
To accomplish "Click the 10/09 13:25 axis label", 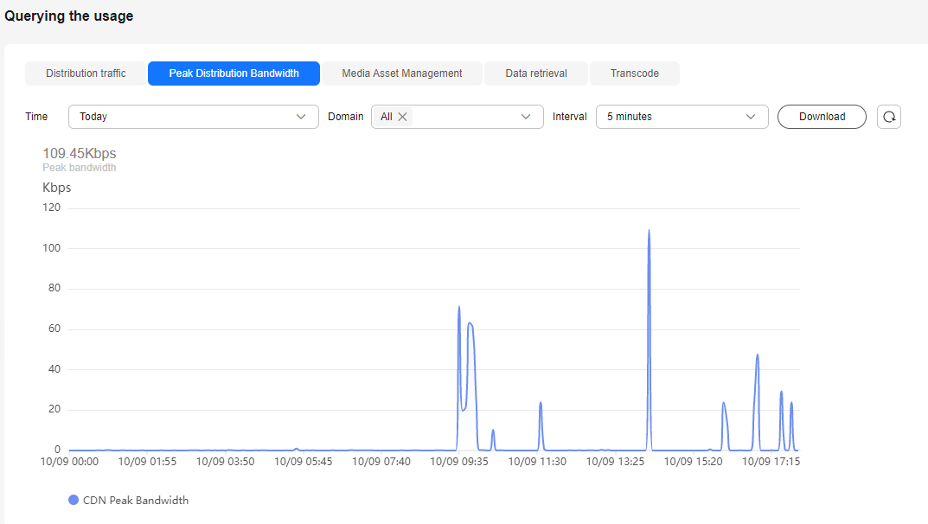I will [615, 461].
